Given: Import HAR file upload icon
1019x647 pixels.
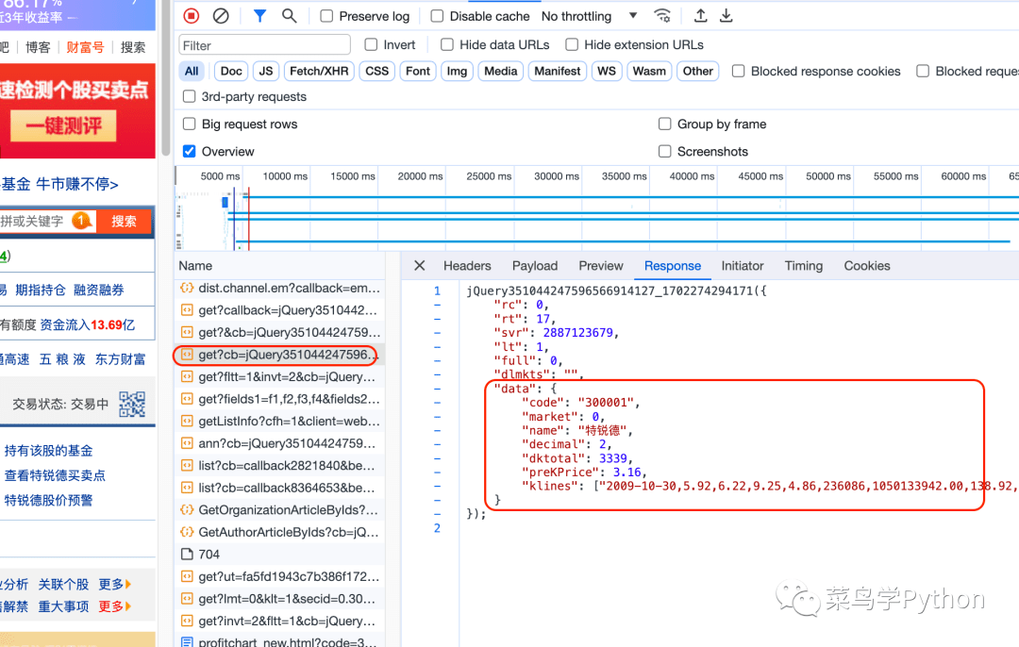Looking at the screenshot, I should coord(700,16).
